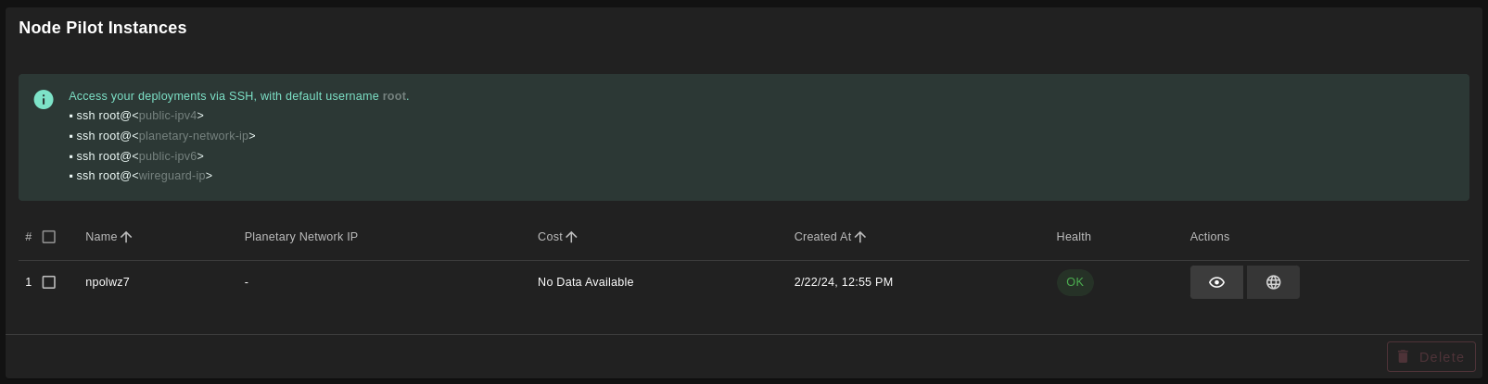The height and width of the screenshot is (384, 1488).
Task: Click the Node Pilot Instances heading
Action: tap(103, 28)
